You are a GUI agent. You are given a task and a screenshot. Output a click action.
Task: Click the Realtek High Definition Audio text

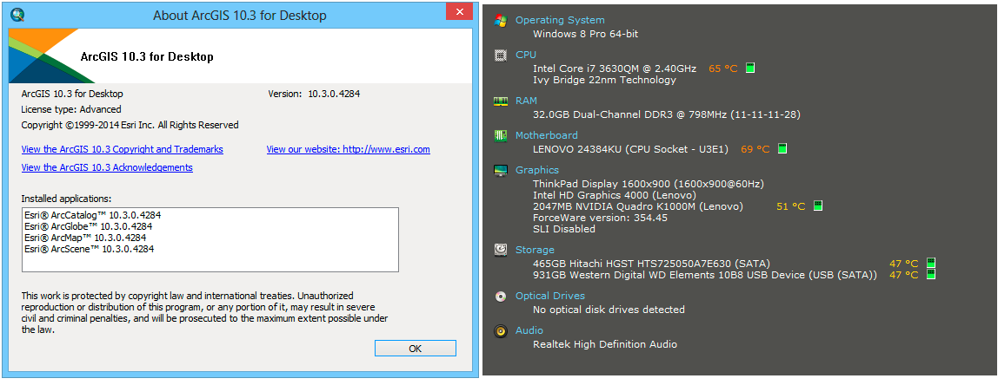tap(605, 344)
